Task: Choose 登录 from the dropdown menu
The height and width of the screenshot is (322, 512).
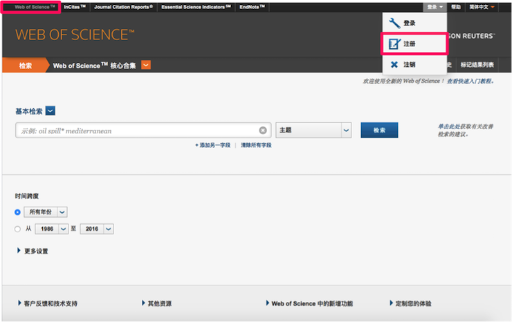Action: coord(414,23)
